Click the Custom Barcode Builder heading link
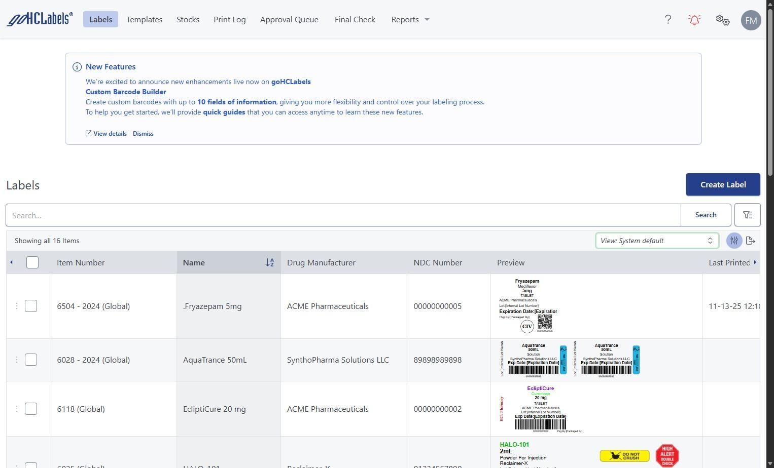 pos(126,92)
